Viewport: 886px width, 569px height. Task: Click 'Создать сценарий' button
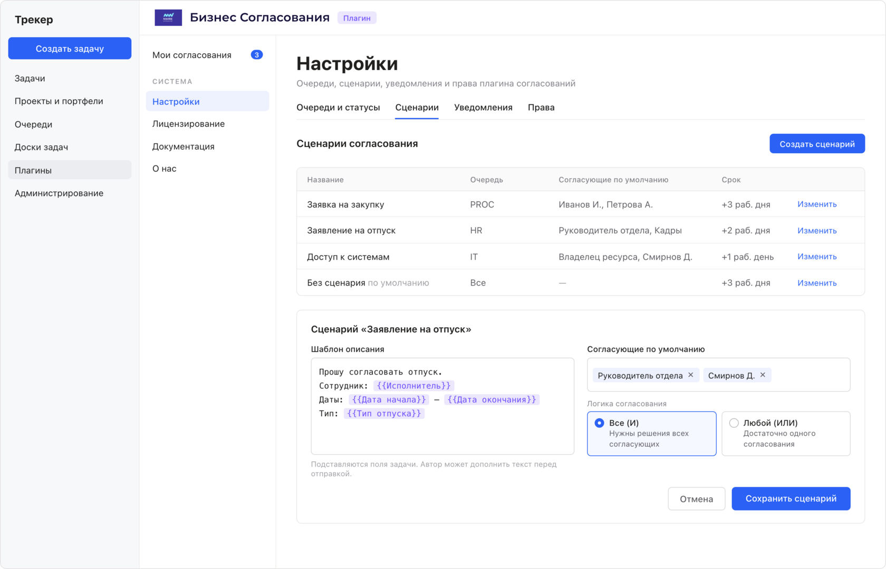coord(817,144)
